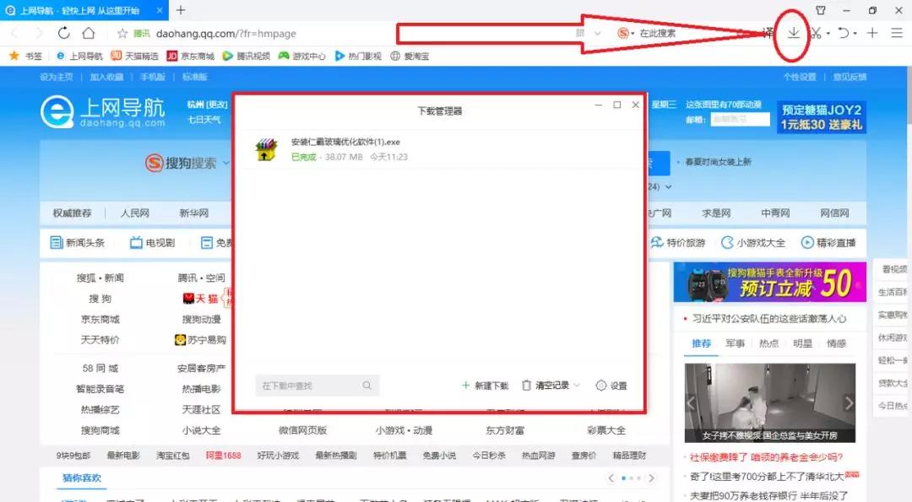Select the 猜你喜欢 tab
This screenshot has width=912, height=502.
81,478
